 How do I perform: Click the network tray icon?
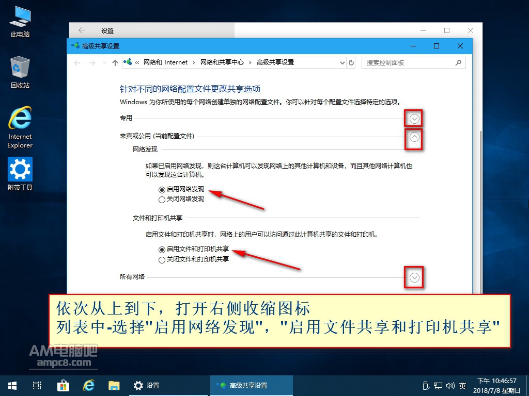(x=438, y=386)
